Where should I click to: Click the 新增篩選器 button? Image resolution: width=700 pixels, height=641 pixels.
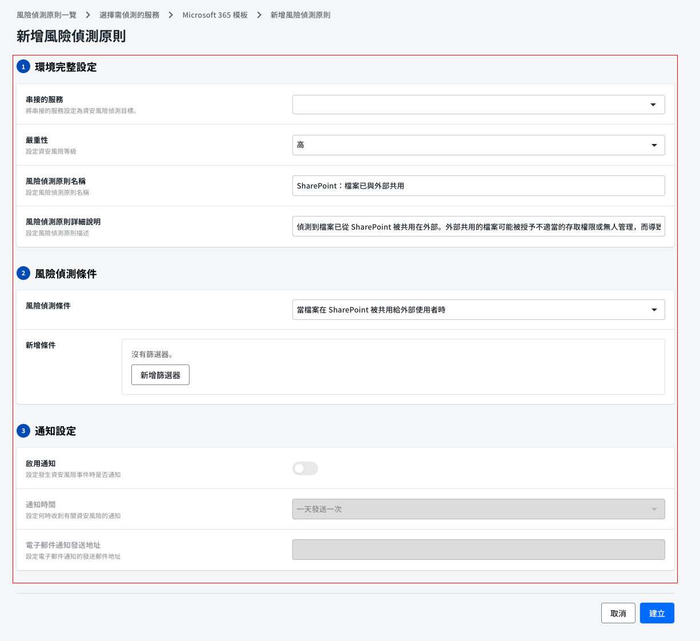click(x=160, y=375)
